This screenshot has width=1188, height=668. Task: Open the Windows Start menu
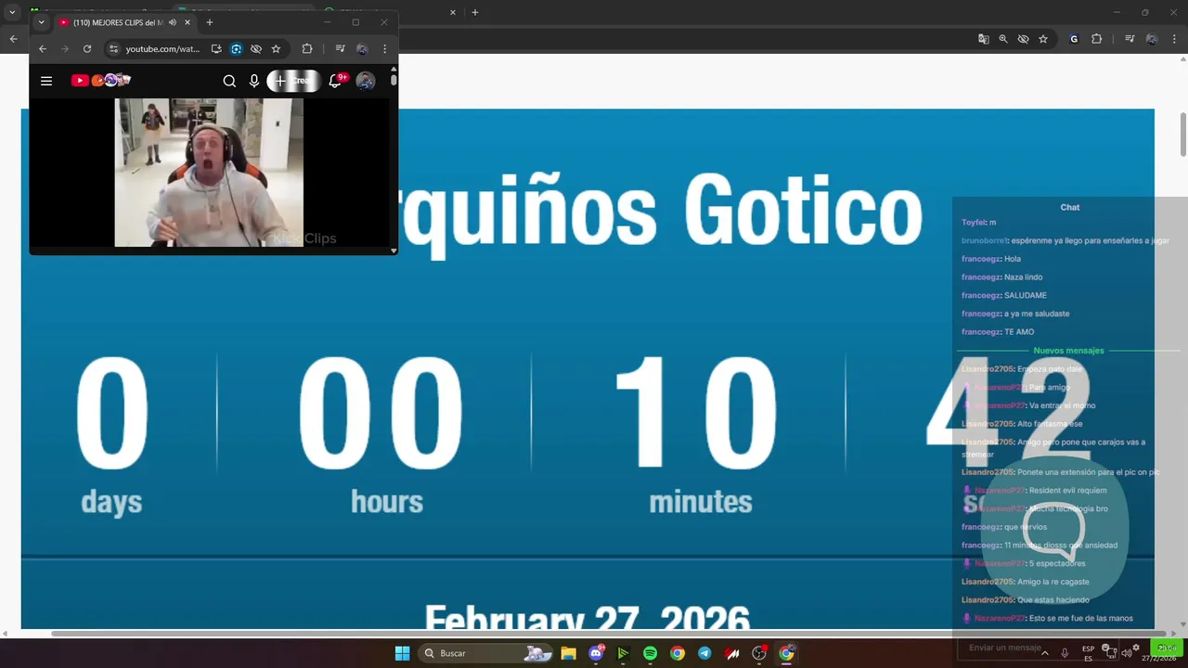[x=402, y=653]
